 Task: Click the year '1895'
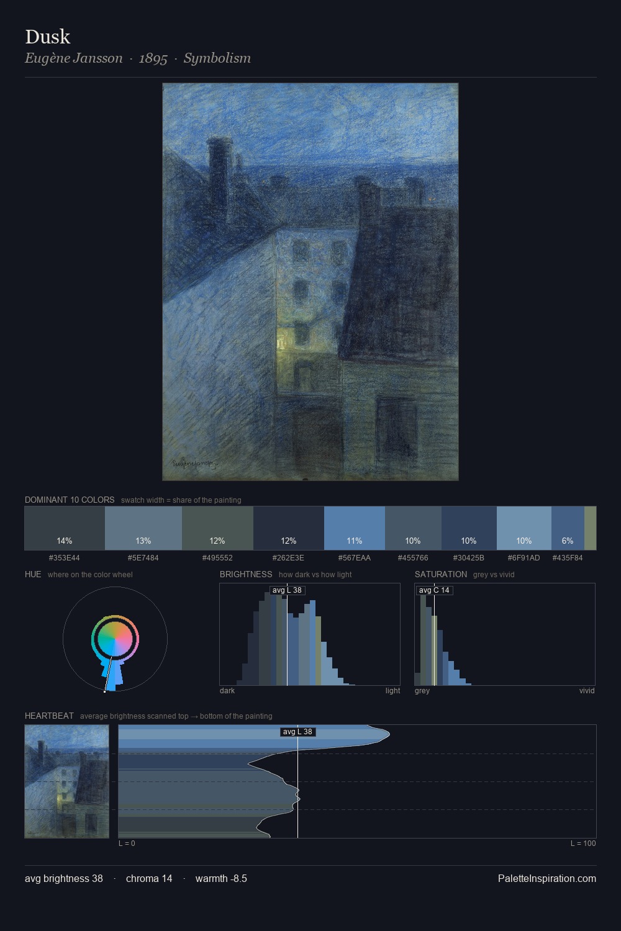point(153,58)
